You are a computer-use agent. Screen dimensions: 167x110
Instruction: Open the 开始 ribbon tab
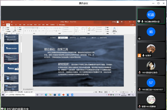(x=8, y=25)
